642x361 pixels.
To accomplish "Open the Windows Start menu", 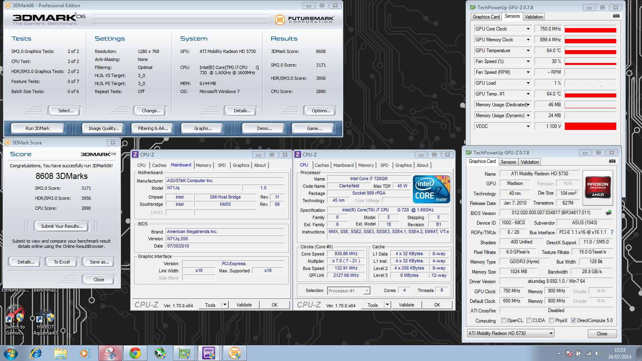I will pyautogui.click(x=11, y=353).
